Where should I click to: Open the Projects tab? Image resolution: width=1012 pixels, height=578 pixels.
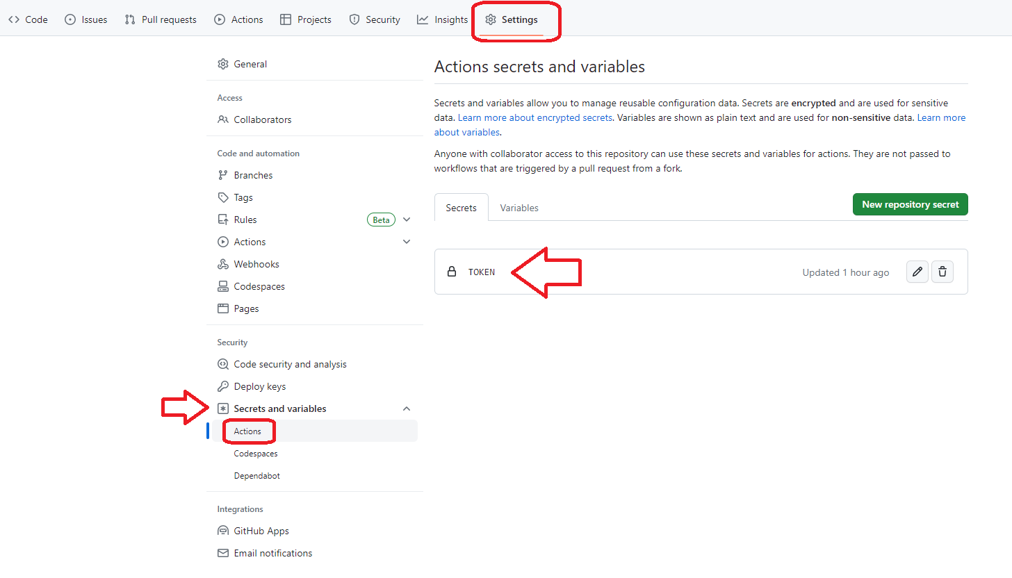(x=306, y=19)
